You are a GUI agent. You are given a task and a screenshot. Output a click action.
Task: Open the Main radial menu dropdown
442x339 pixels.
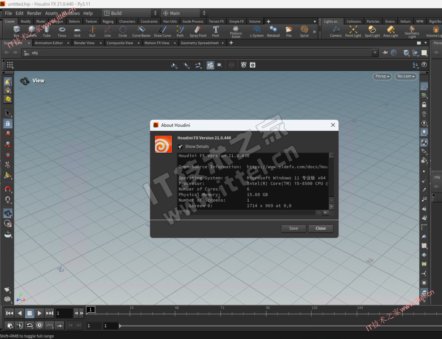pyautogui.click(x=184, y=13)
